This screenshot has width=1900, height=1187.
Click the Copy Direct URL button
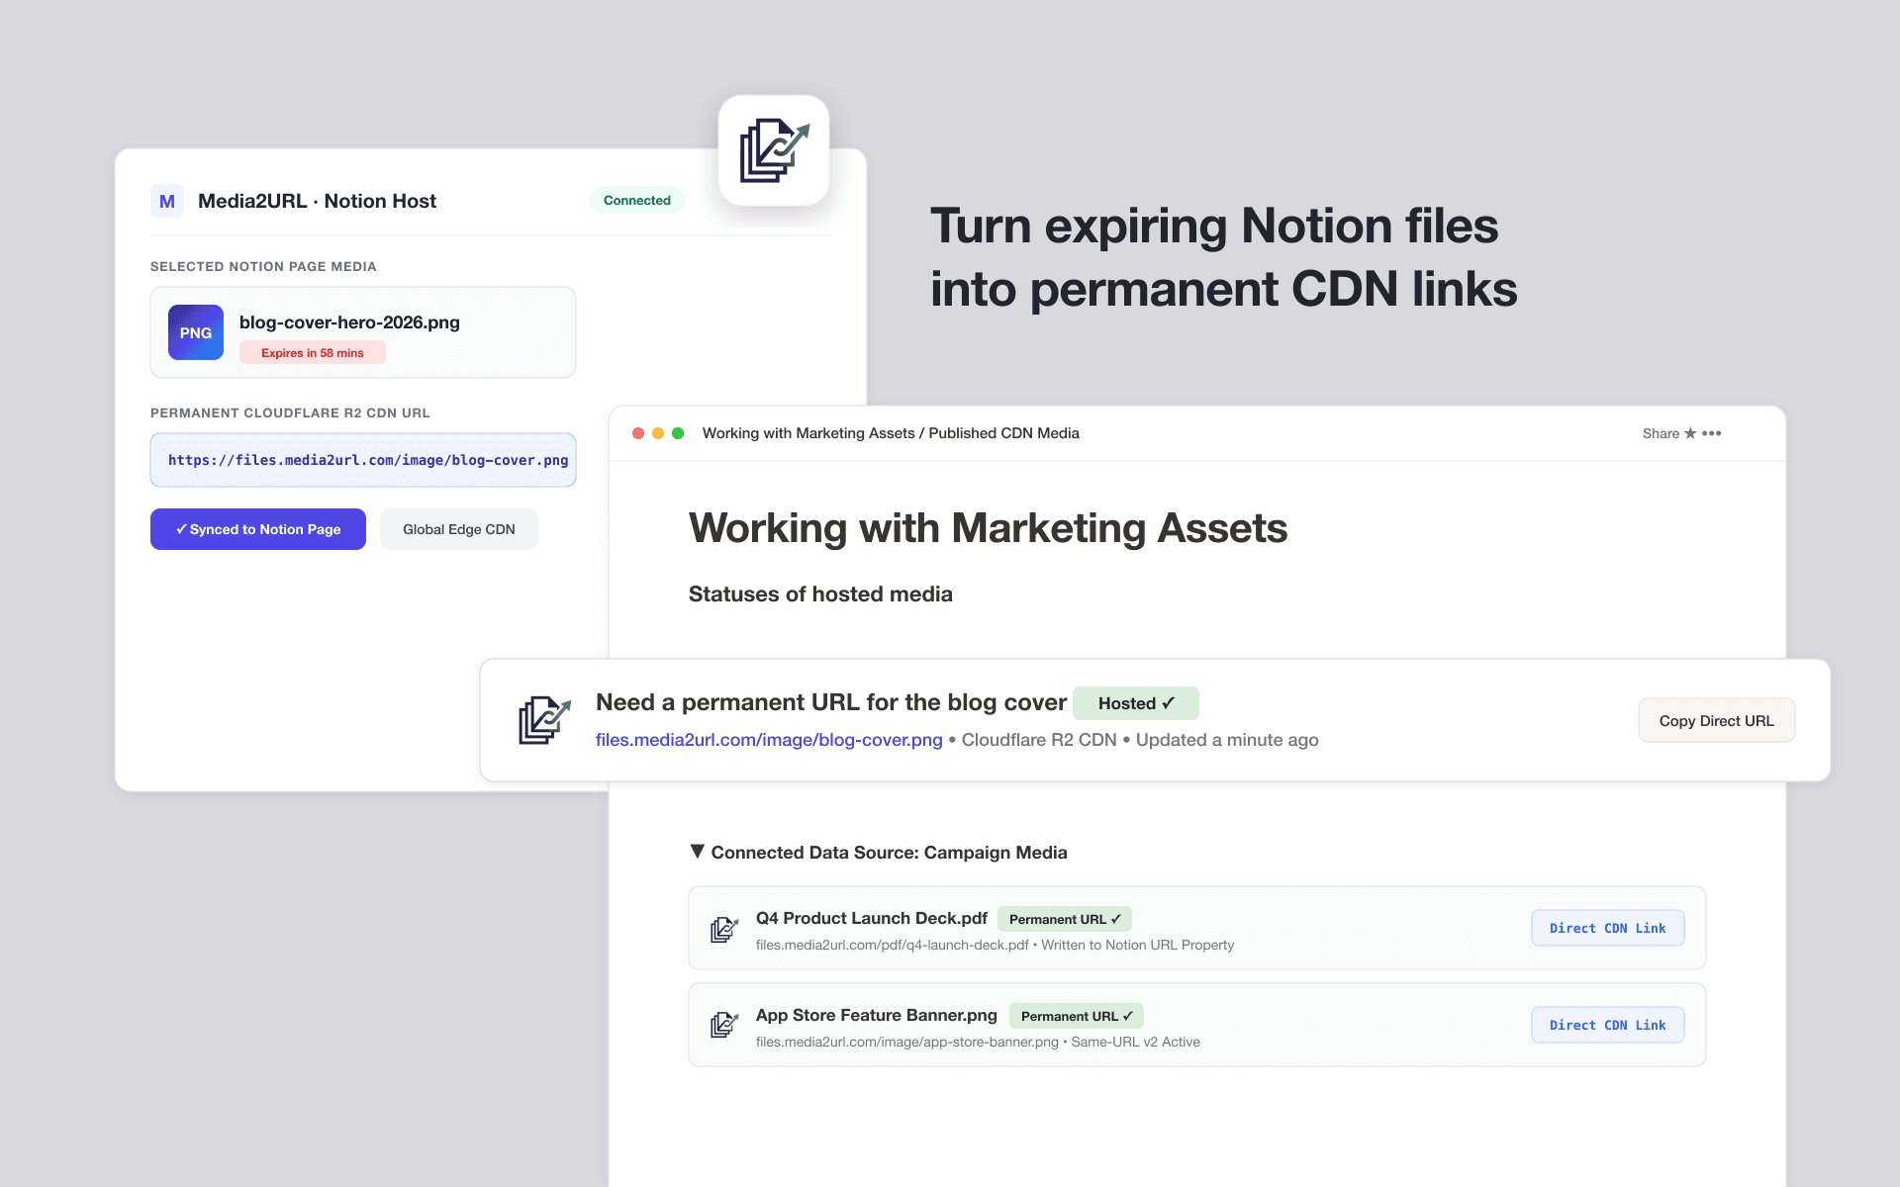coord(1717,721)
